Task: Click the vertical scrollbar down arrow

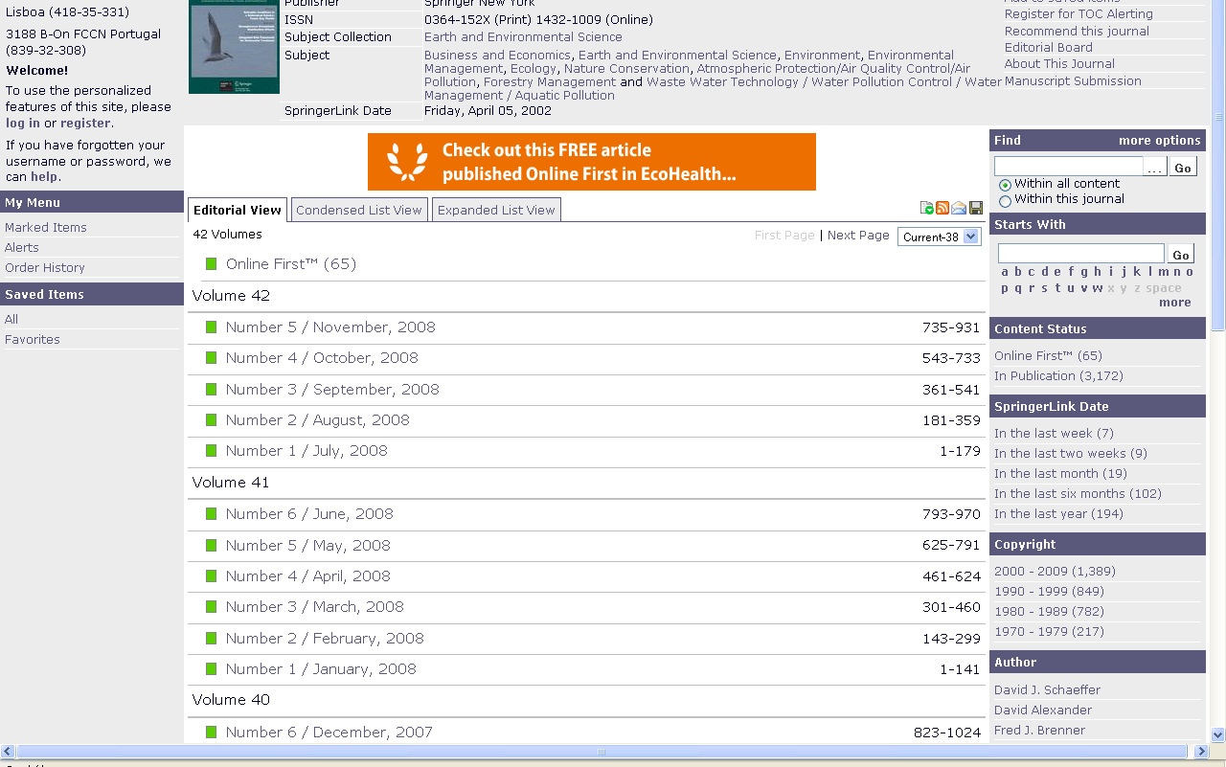Action: 1217,734
